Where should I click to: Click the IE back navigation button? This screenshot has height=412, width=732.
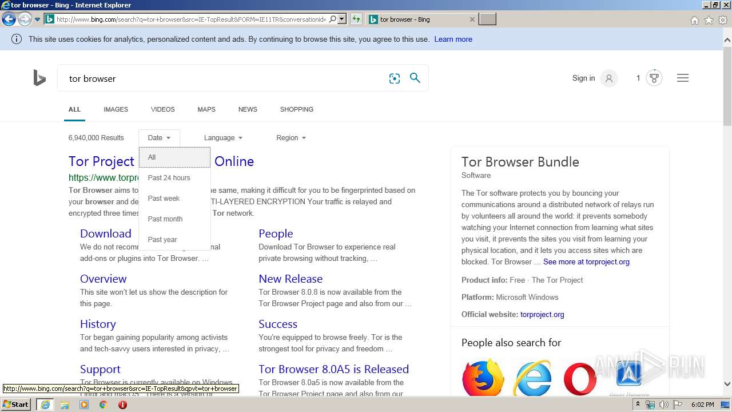tap(9, 19)
